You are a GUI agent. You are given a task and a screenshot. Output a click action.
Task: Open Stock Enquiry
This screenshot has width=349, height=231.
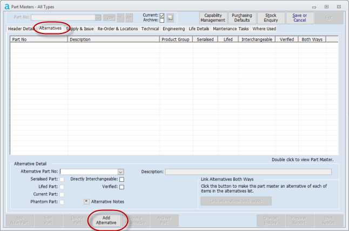(x=271, y=18)
